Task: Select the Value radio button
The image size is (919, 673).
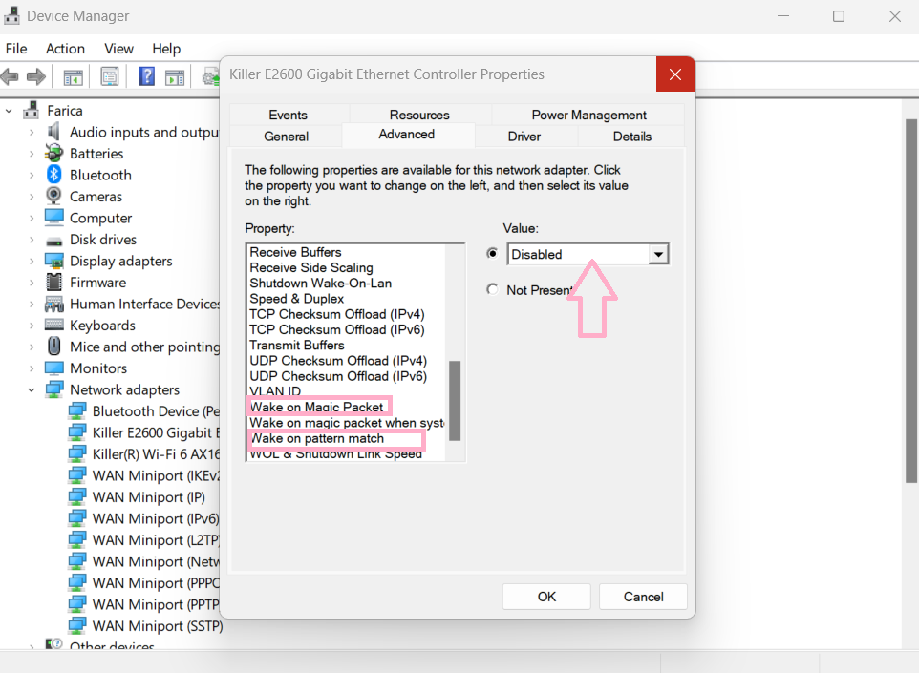Action: 492,254
